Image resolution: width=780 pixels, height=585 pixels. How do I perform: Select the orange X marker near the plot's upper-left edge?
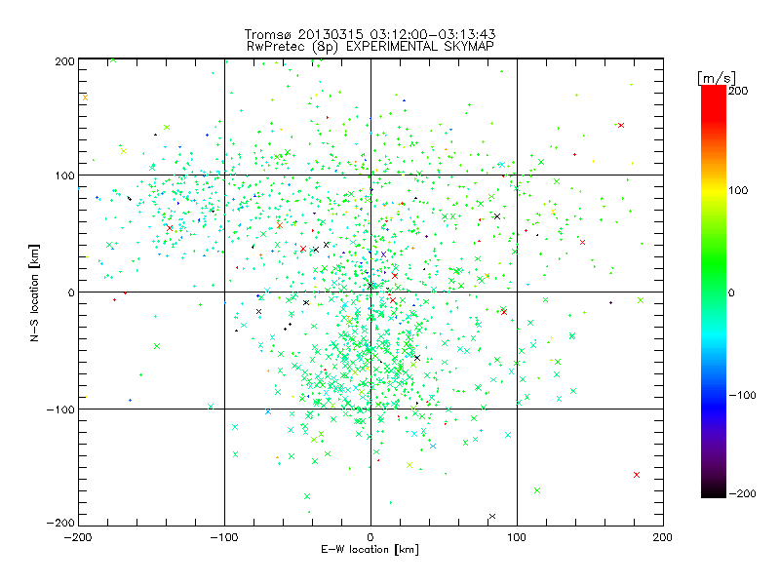[x=85, y=97]
